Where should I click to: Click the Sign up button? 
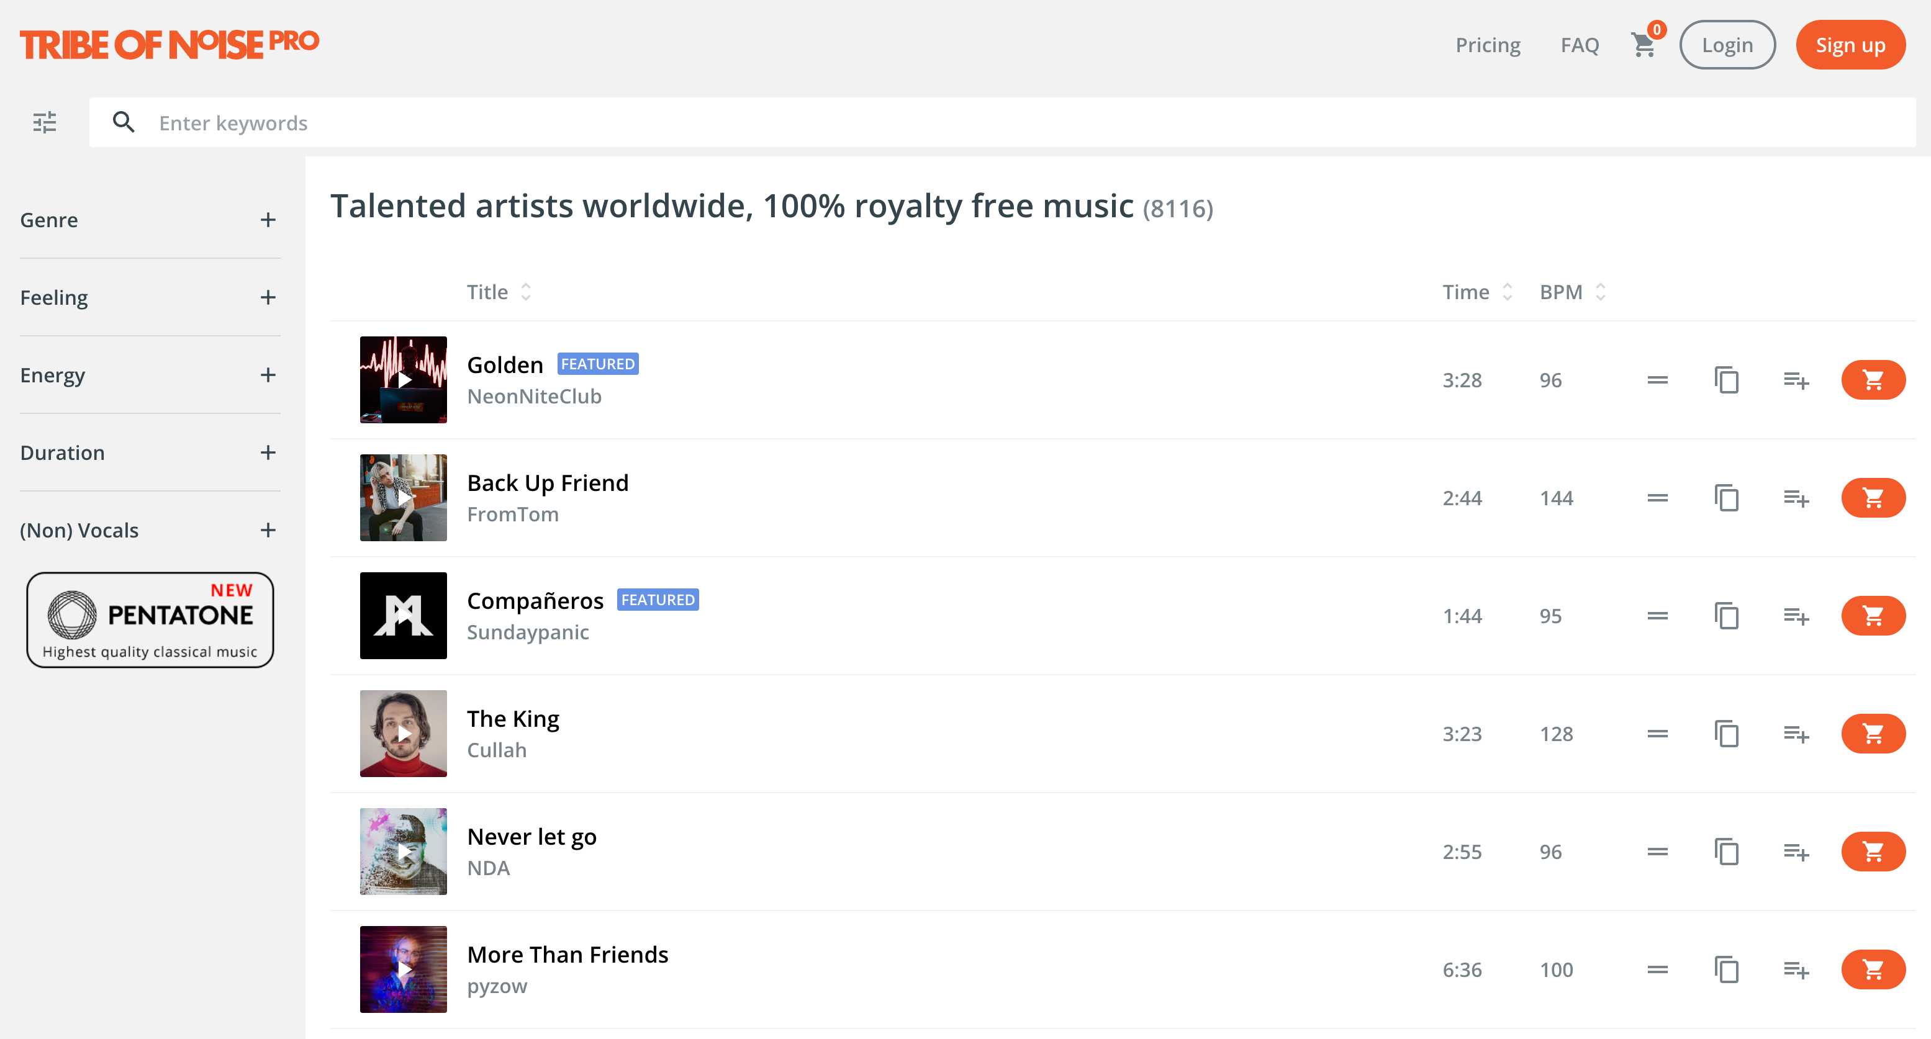(1850, 45)
